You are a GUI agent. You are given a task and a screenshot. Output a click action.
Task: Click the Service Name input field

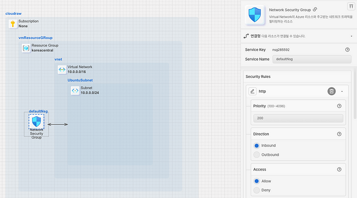point(312,59)
